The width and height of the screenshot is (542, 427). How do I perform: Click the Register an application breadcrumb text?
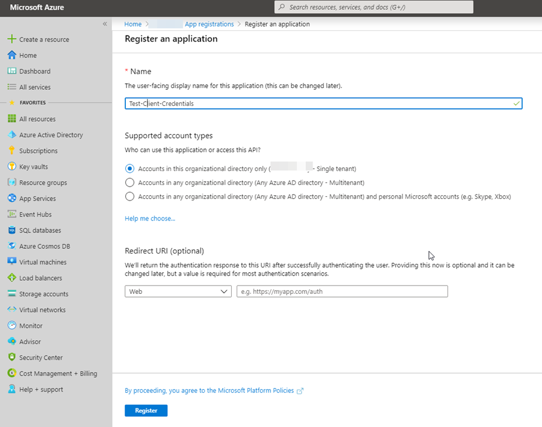[x=277, y=24]
